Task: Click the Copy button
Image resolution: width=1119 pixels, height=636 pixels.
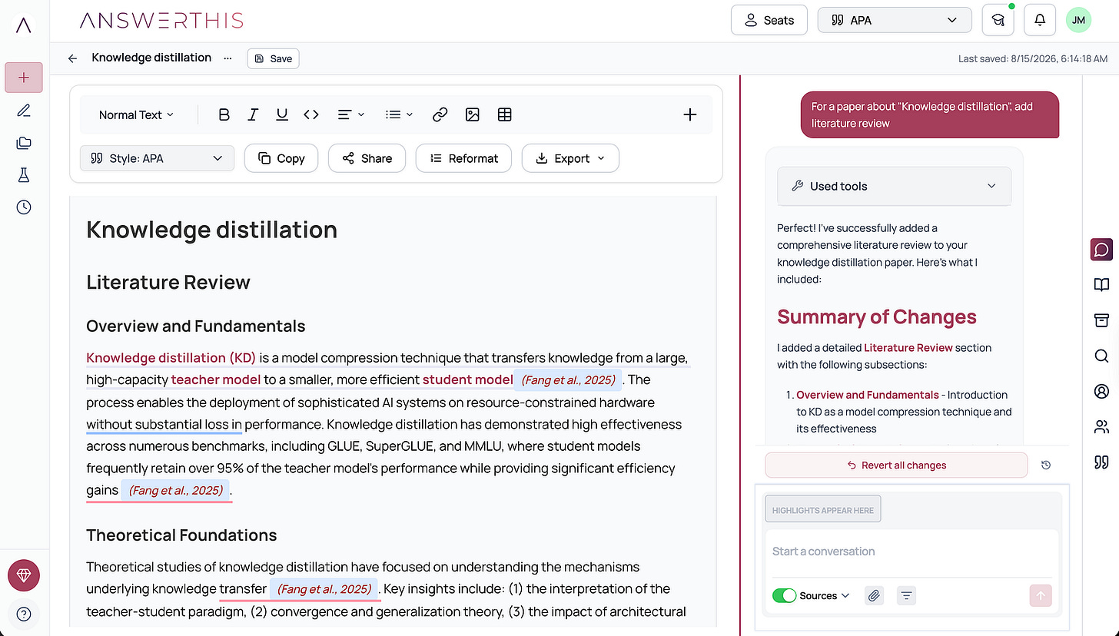Action: pos(281,158)
